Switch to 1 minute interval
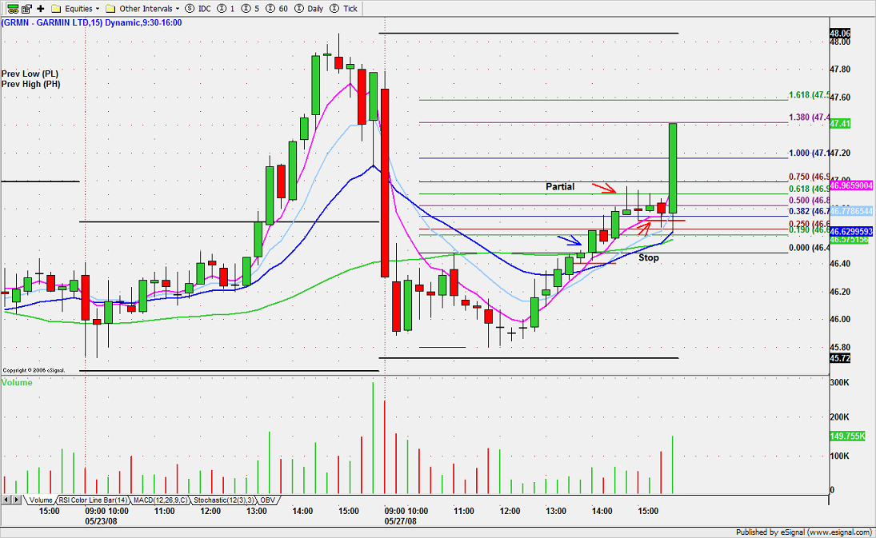Screen dimensions: 876x538 pyautogui.click(x=226, y=8)
